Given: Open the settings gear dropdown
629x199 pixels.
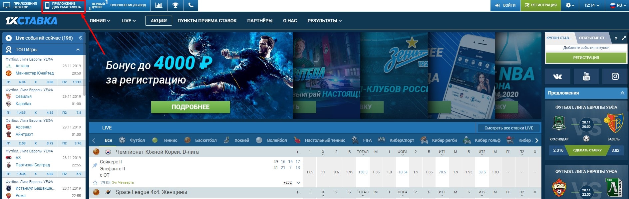Looking at the screenshot, I should pyautogui.click(x=570, y=5).
